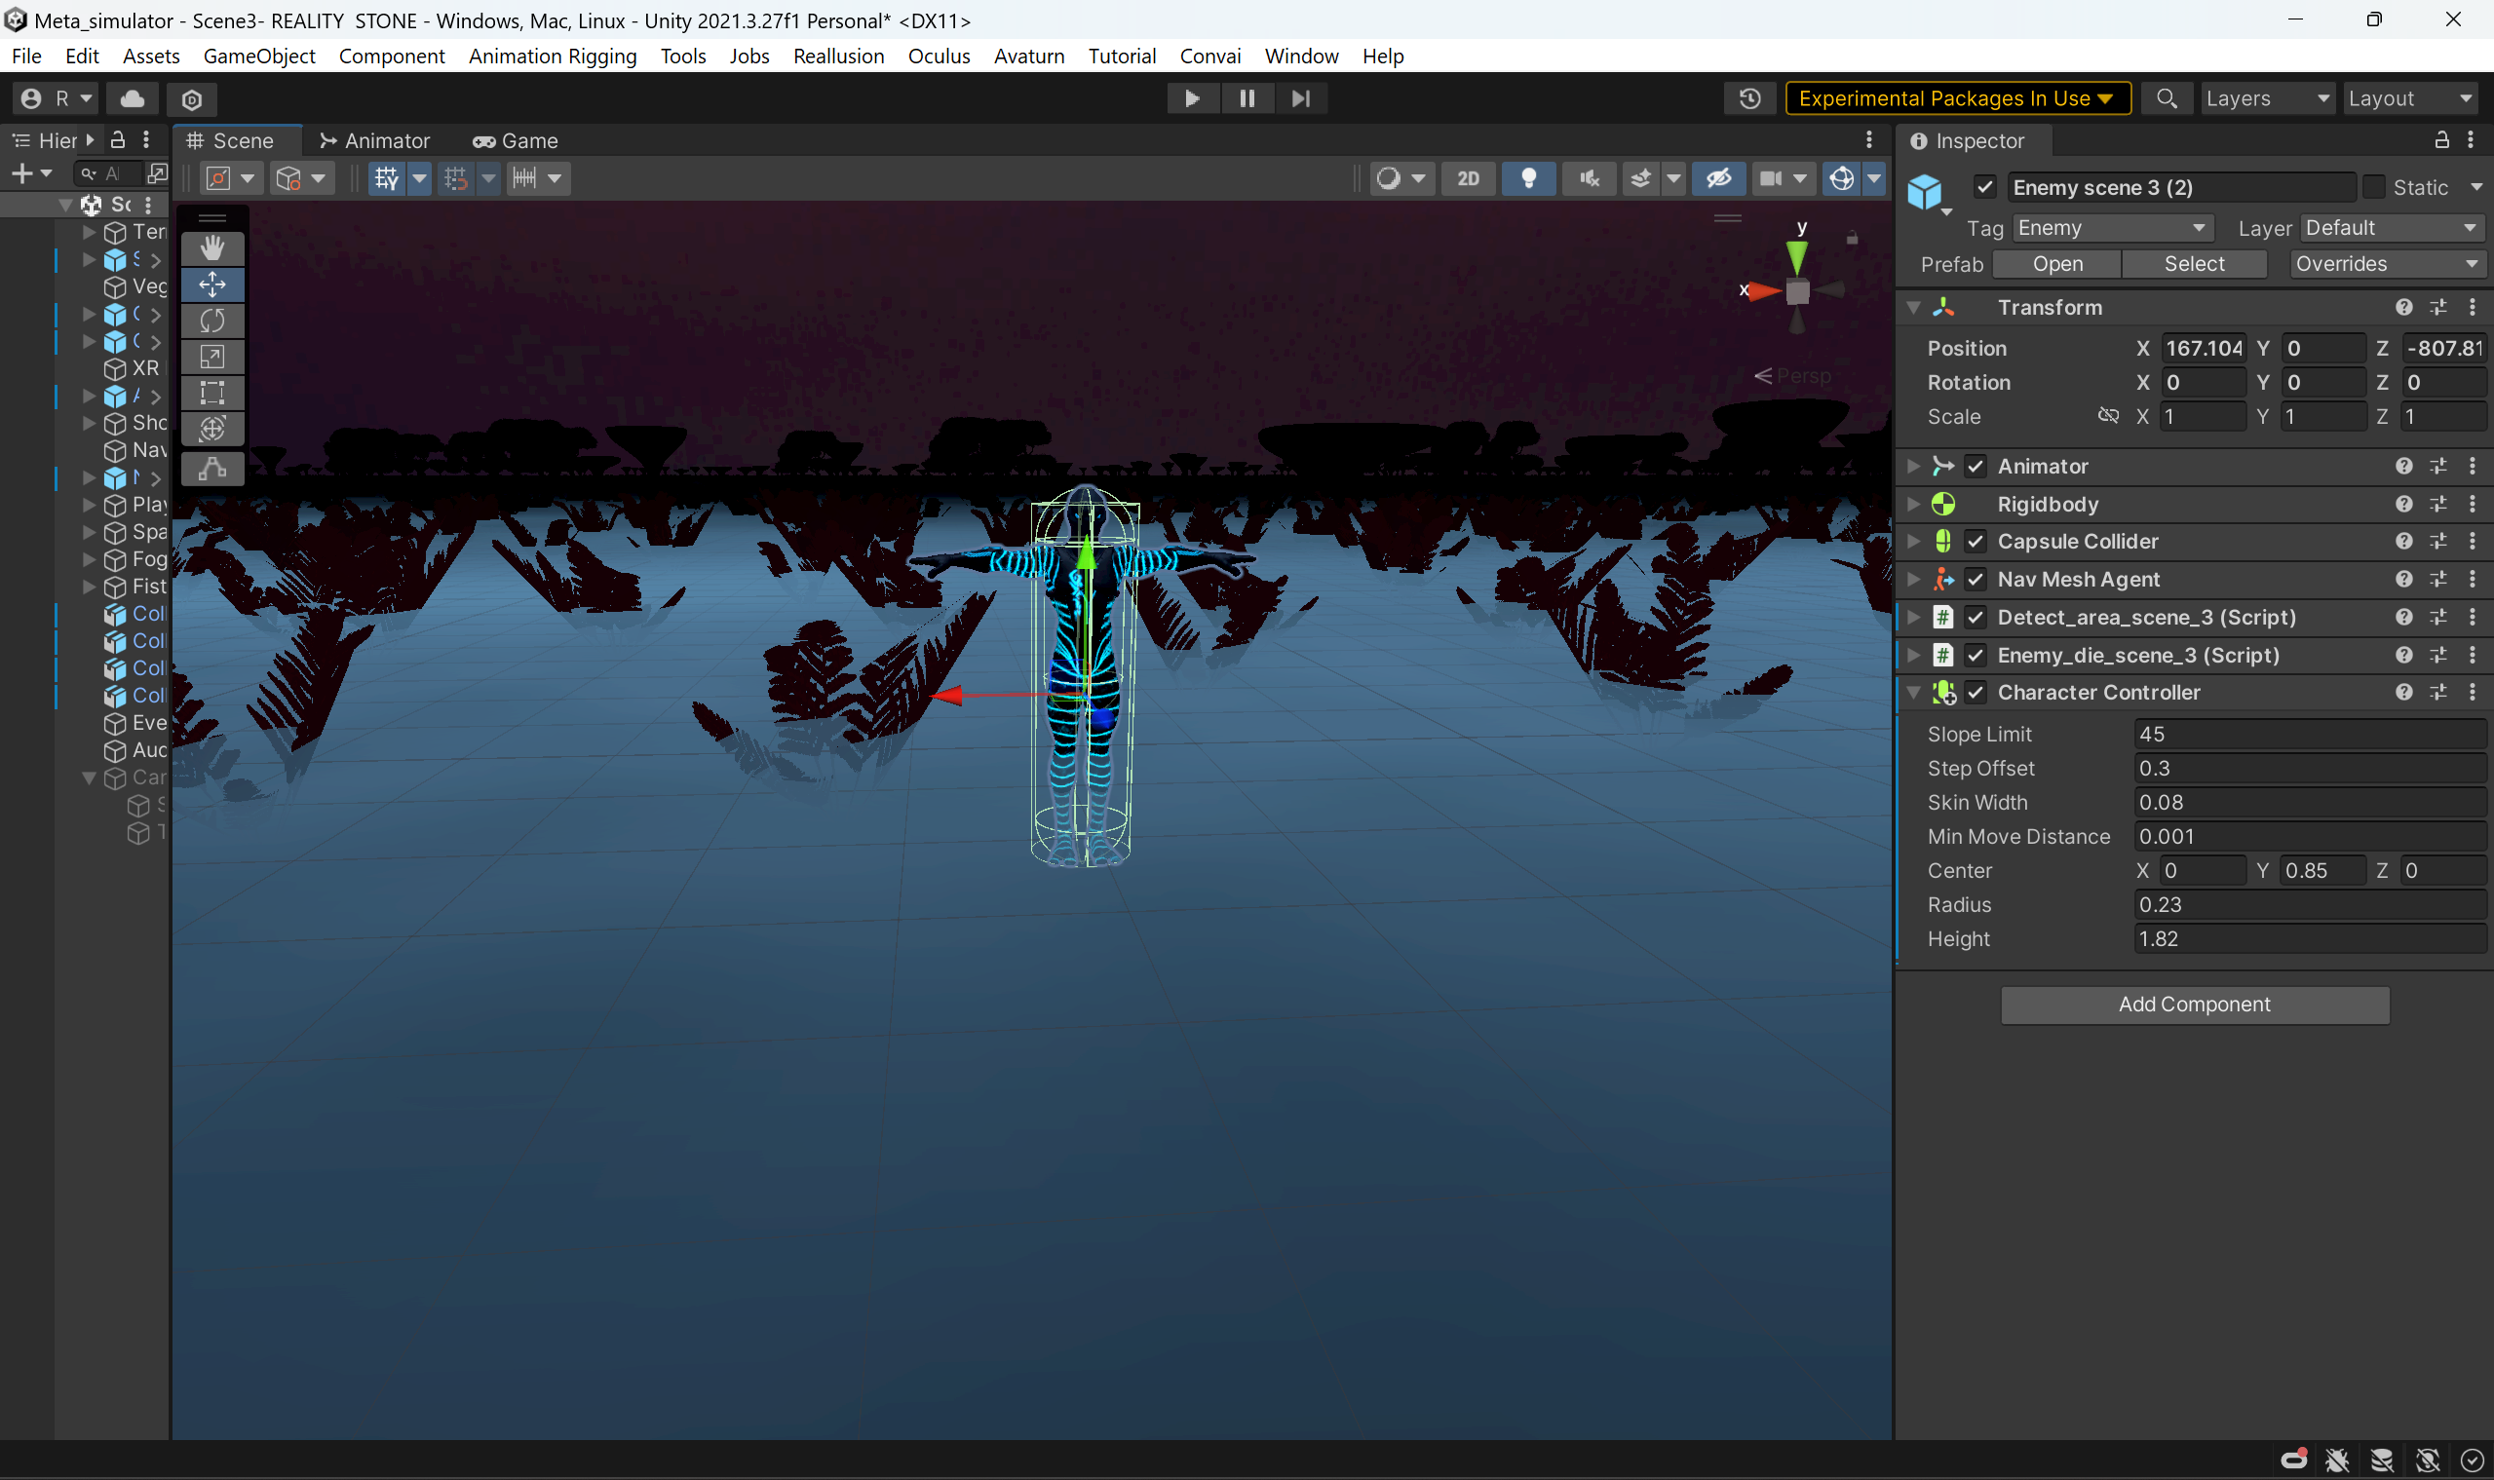Uncheck the Nav Mesh Agent component
Viewport: 2494px width, 1480px height.
[x=1976, y=580]
